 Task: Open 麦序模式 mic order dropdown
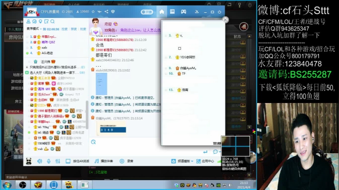pos(34,29)
